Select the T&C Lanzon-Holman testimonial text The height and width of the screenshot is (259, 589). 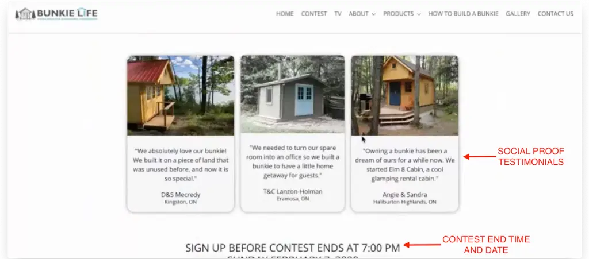[x=293, y=161]
